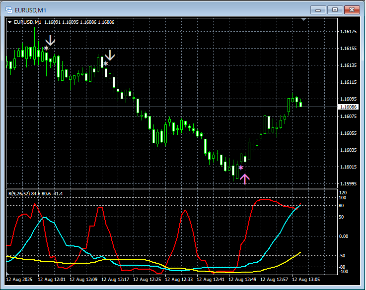Click the 1.16055 price scale label
The image size is (366, 290).
[x=348, y=133]
